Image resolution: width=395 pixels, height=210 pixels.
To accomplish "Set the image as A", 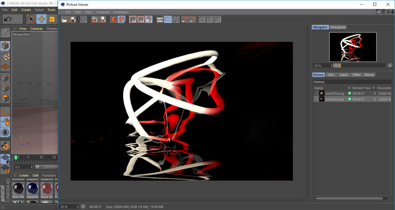I will [184, 20].
